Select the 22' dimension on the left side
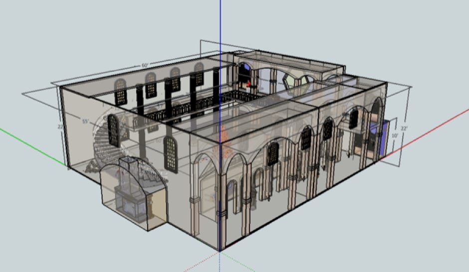 [x=60, y=127]
